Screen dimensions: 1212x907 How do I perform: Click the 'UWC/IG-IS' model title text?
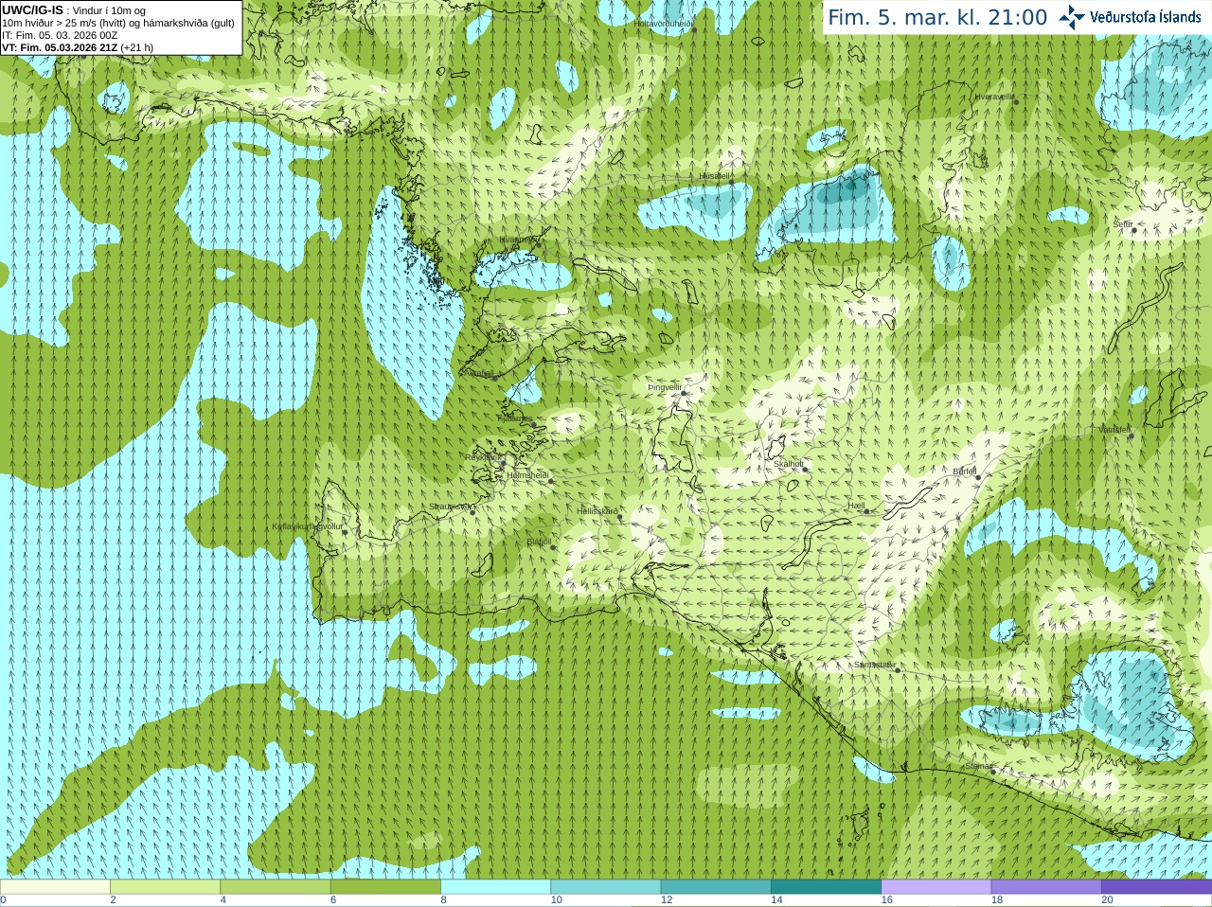coord(32,9)
